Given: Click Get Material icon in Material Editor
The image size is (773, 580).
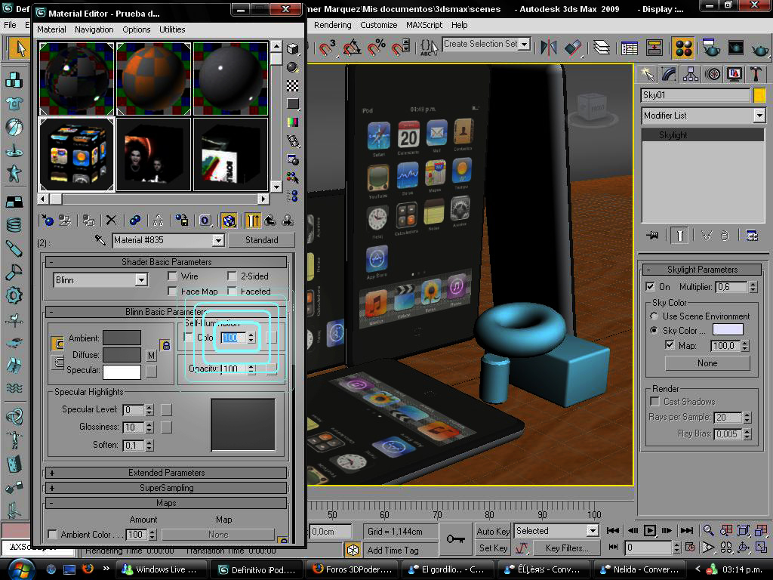Looking at the screenshot, I should pyautogui.click(x=48, y=221).
